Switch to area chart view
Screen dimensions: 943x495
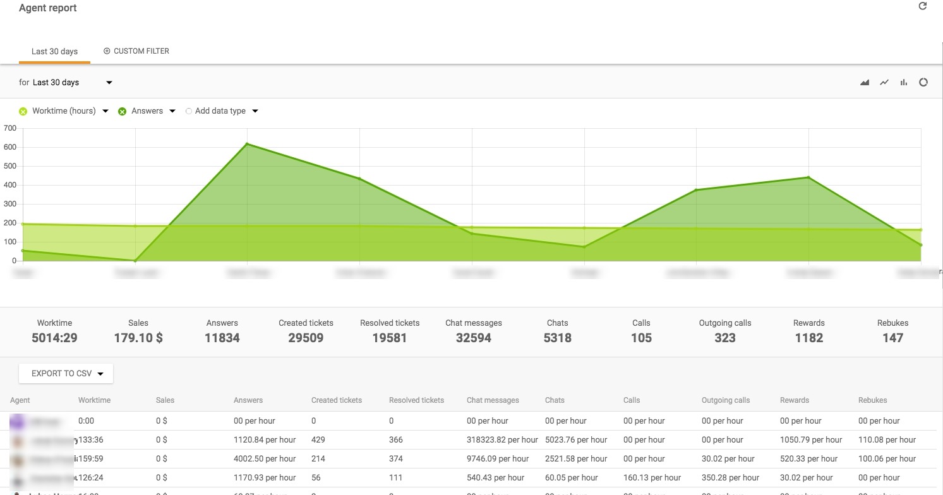tap(865, 83)
